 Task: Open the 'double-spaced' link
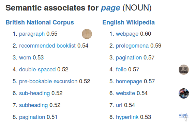(x=37, y=70)
